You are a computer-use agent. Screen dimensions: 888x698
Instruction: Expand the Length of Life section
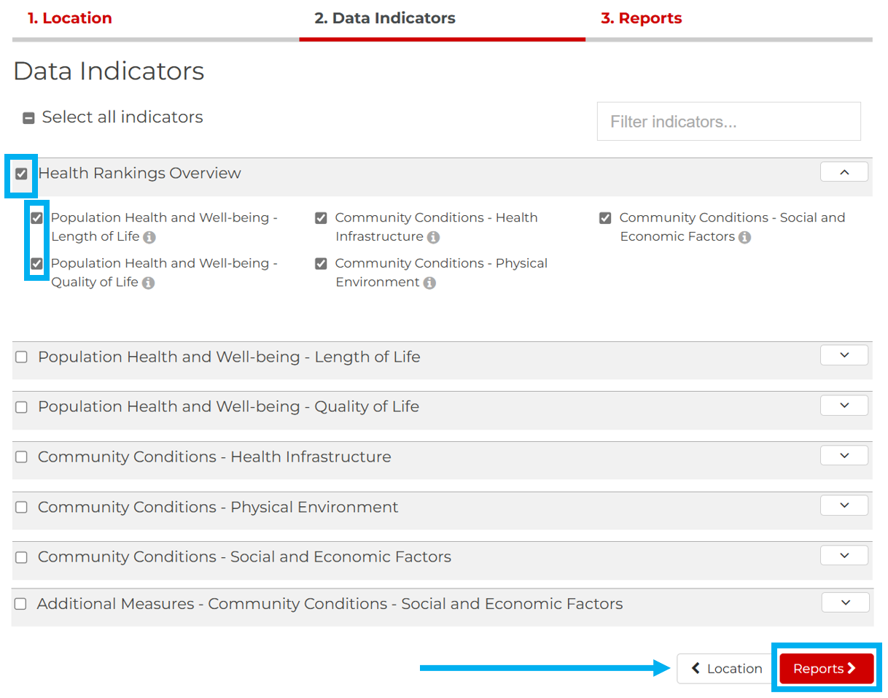pos(844,355)
